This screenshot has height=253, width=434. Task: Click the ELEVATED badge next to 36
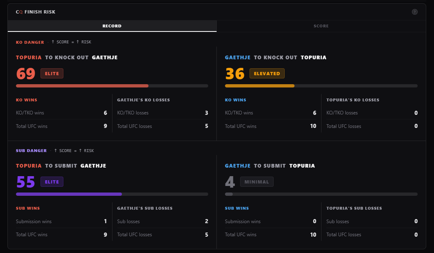(x=267, y=74)
